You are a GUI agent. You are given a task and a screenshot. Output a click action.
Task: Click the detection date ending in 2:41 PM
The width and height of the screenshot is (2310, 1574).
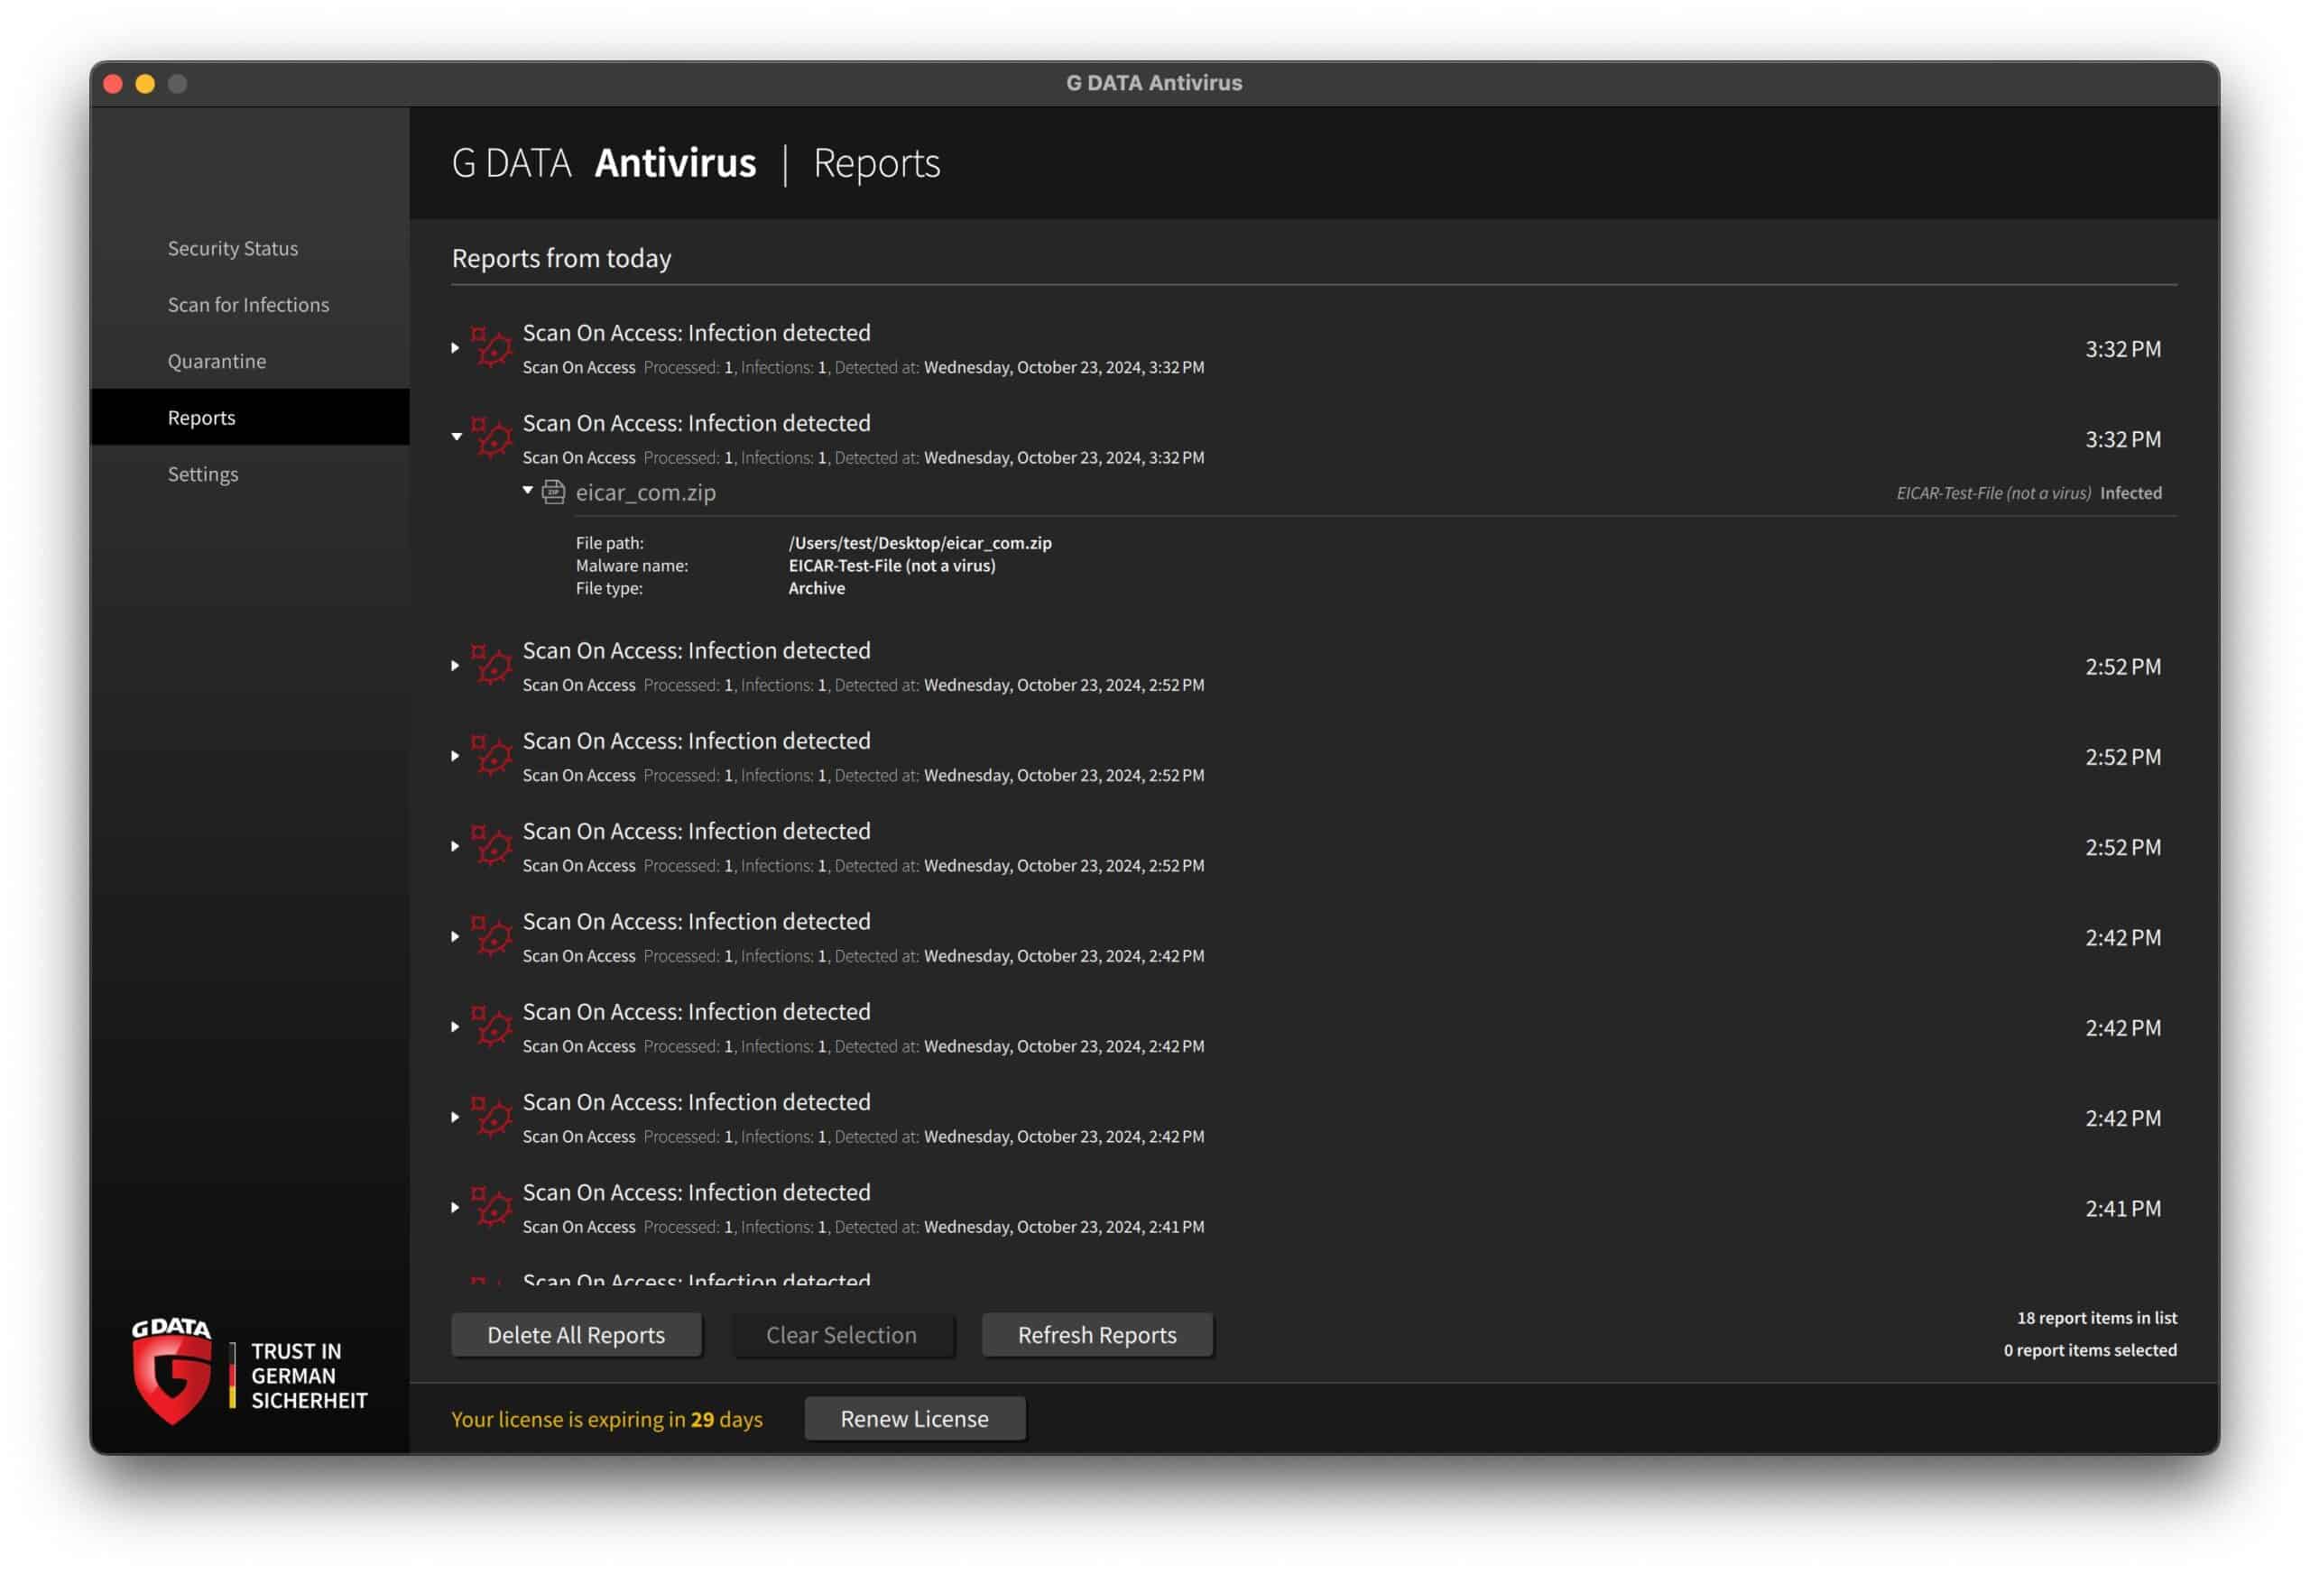point(1064,1226)
